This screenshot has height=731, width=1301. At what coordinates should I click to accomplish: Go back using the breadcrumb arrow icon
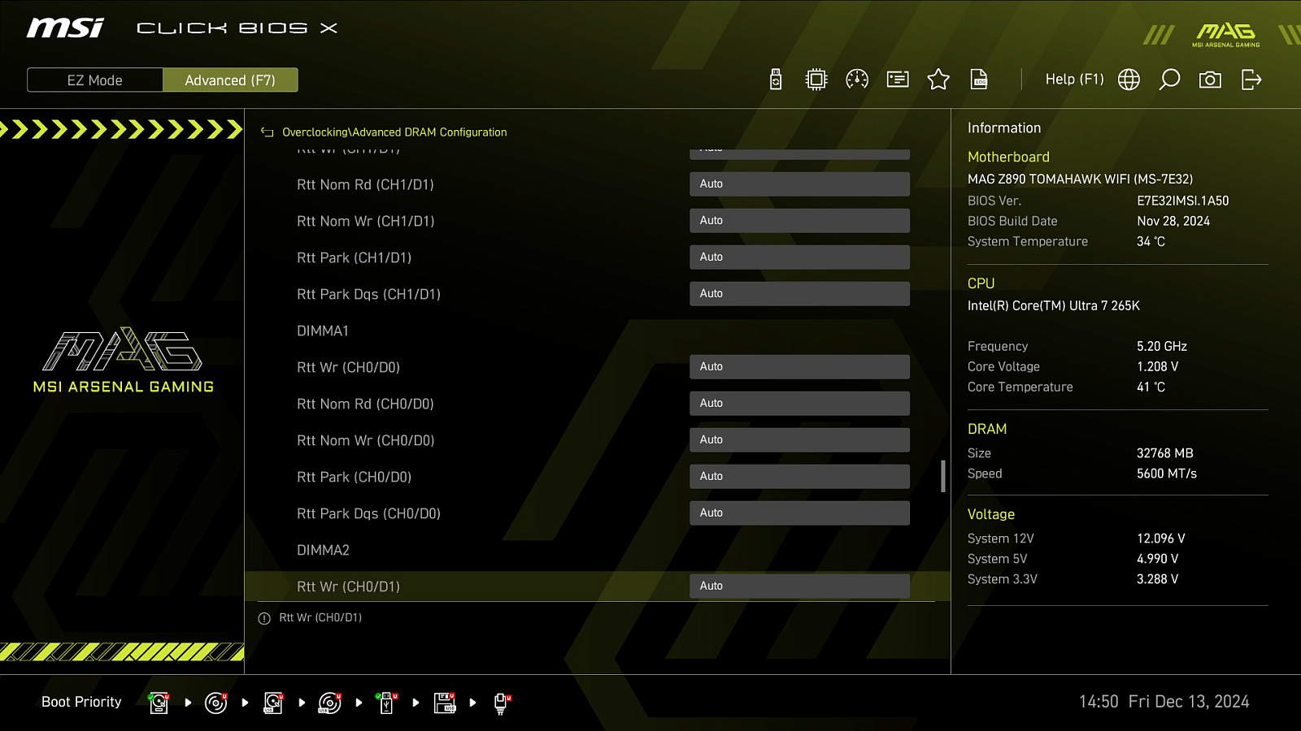coord(267,132)
